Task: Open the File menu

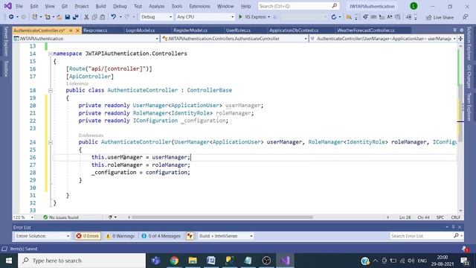Action: click(19, 6)
